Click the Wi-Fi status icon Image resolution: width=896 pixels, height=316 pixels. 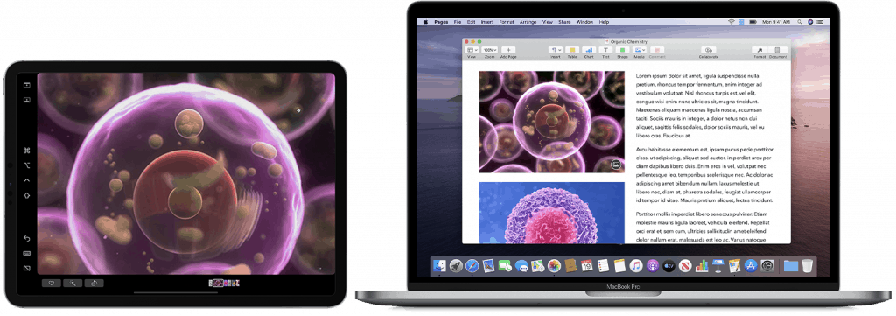[x=731, y=22]
